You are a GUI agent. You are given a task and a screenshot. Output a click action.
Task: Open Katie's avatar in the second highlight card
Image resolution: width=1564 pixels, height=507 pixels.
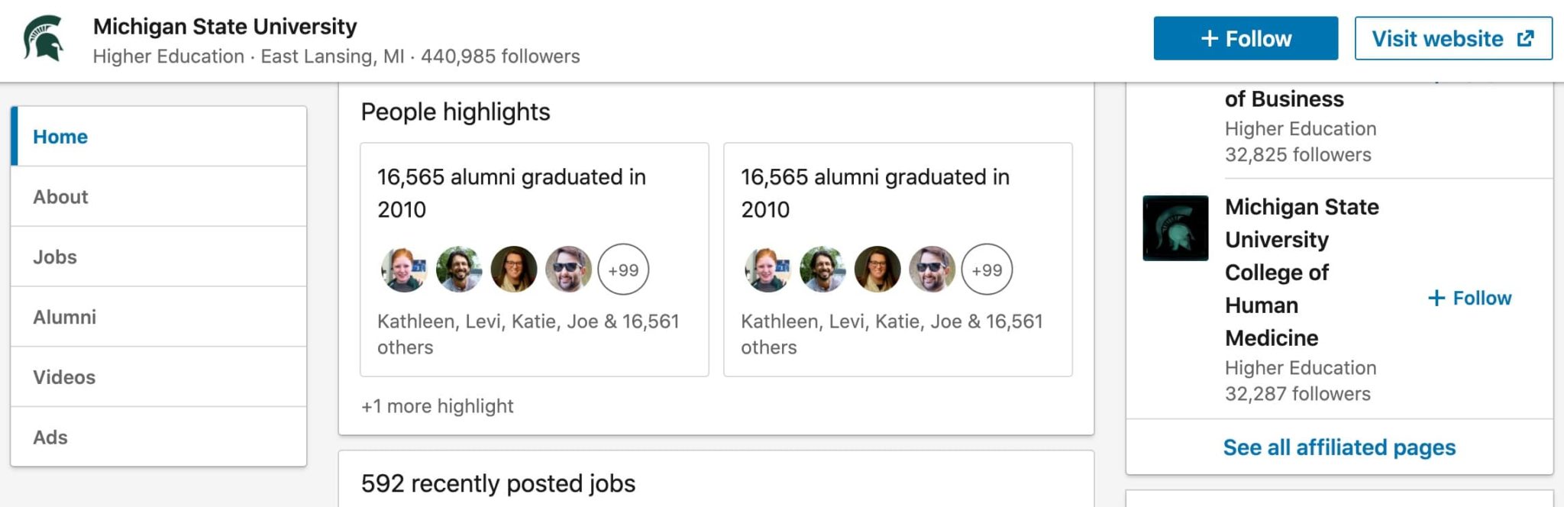(877, 270)
